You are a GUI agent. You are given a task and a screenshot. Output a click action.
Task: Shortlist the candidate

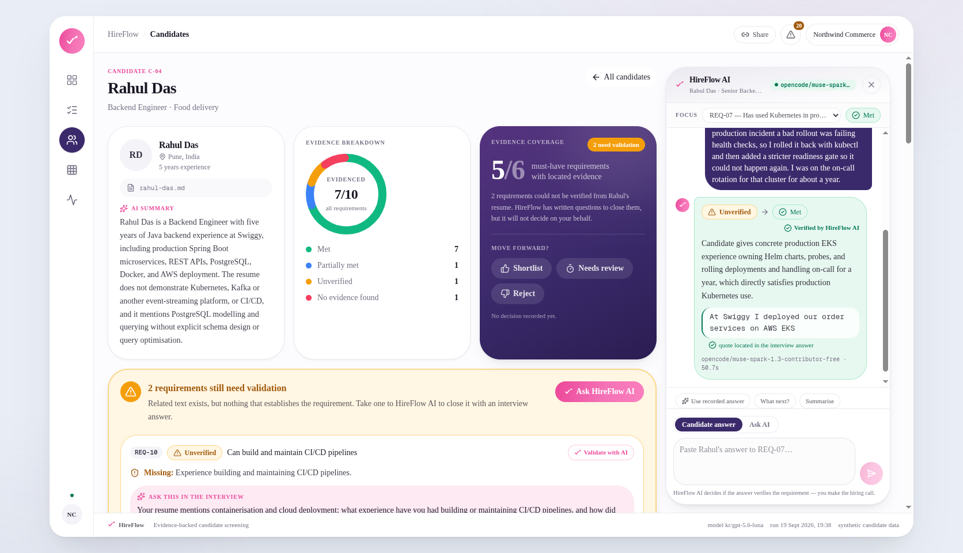point(521,268)
